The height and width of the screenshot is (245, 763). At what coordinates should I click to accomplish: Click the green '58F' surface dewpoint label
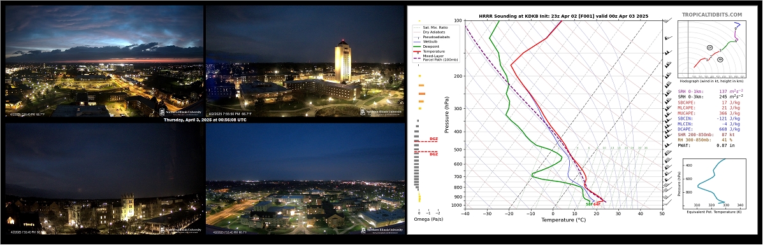point(589,204)
